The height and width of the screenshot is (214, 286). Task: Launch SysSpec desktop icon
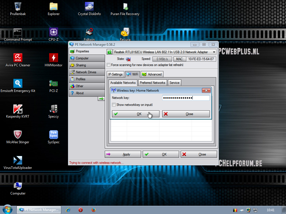(x=53, y=137)
